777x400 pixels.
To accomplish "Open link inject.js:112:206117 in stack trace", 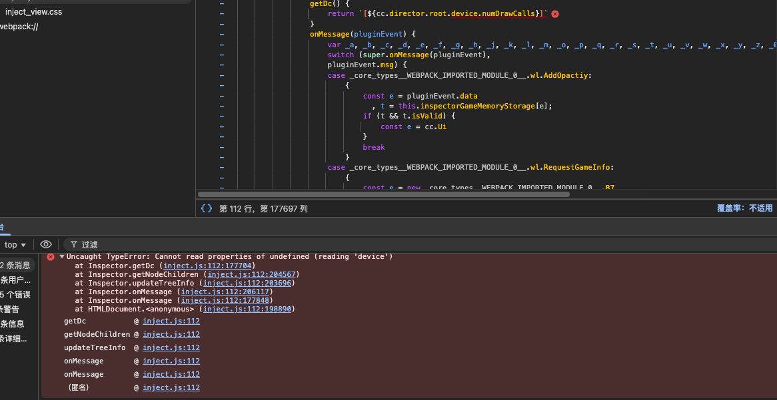I will pyautogui.click(x=225, y=292).
